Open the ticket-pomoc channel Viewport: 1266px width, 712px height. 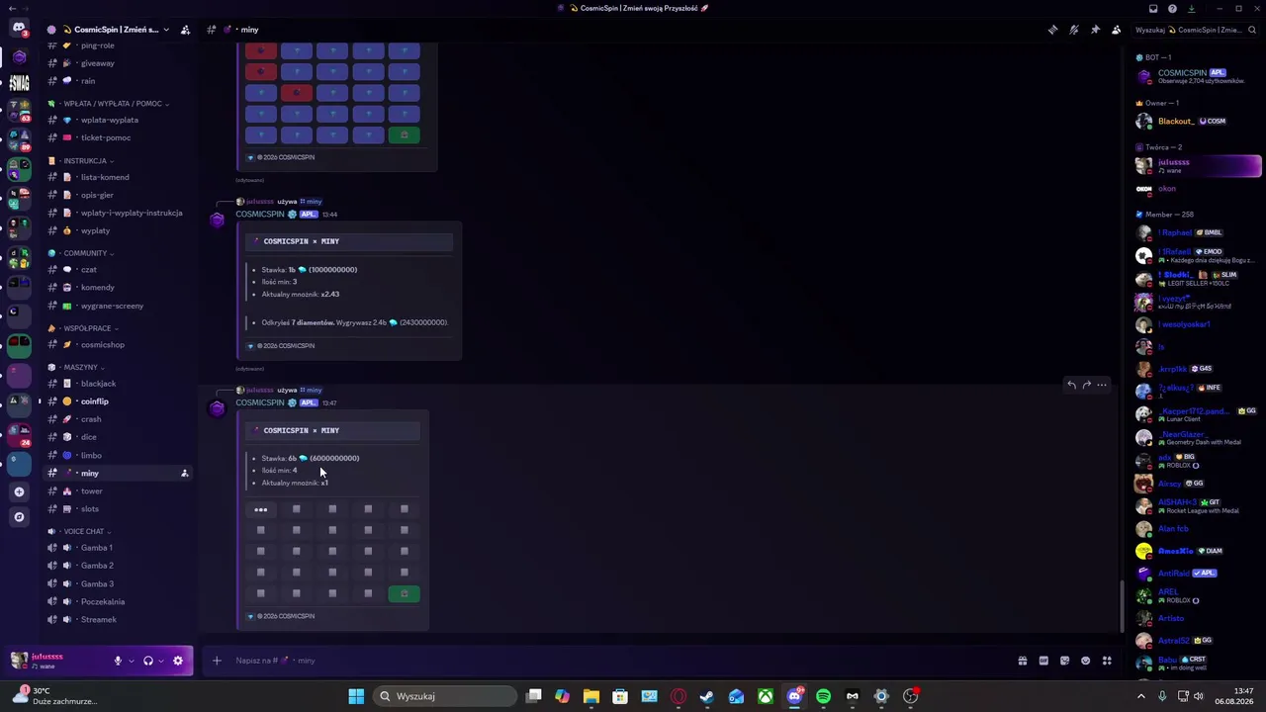click(x=119, y=137)
